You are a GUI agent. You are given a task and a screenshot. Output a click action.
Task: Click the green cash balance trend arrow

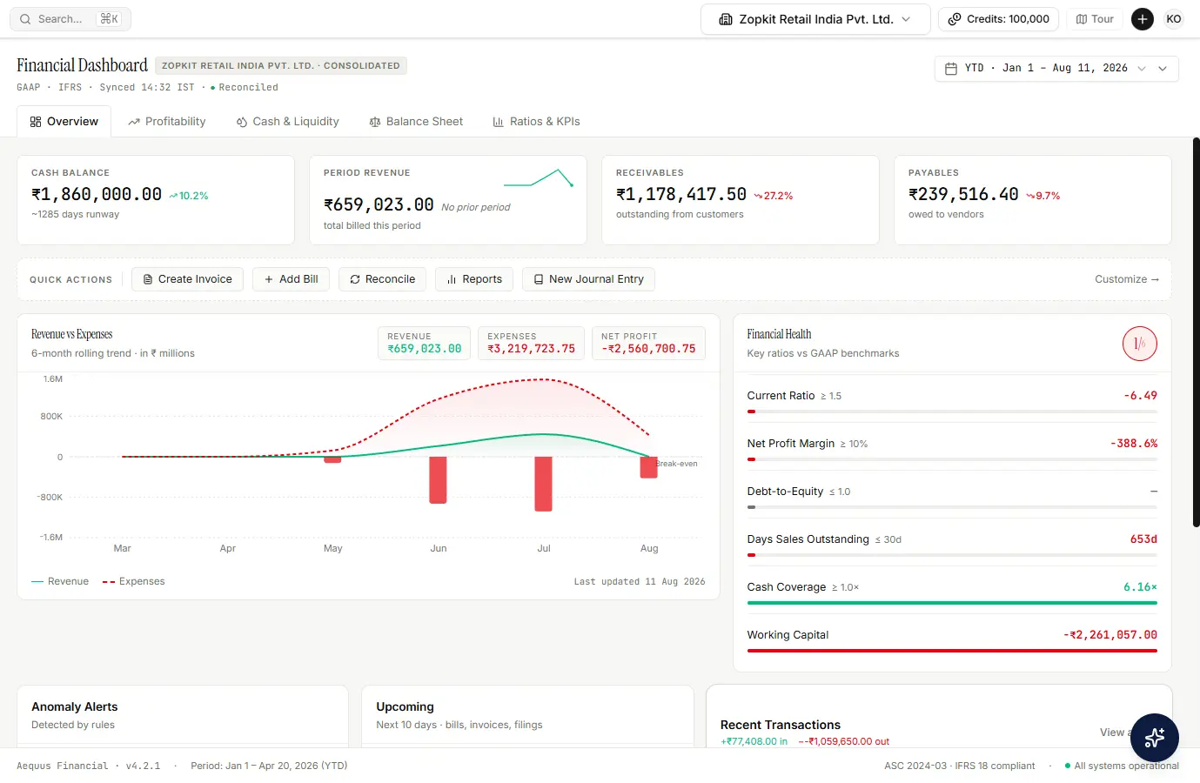(173, 196)
